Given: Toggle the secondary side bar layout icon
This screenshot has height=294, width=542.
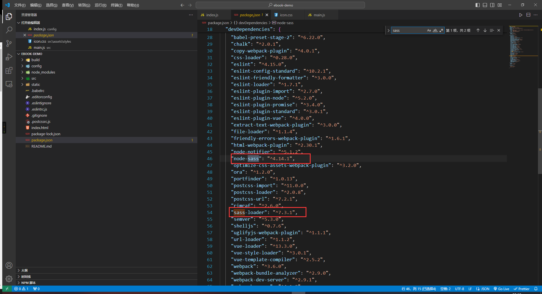Looking at the screenshot, I should pyautogui.click(x=492, y=5).
